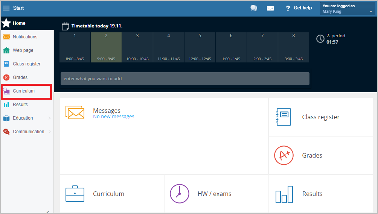Select timetable period 6 at 1:00 - 1:45
378x214 pixels.
click(x=231, y=47)
